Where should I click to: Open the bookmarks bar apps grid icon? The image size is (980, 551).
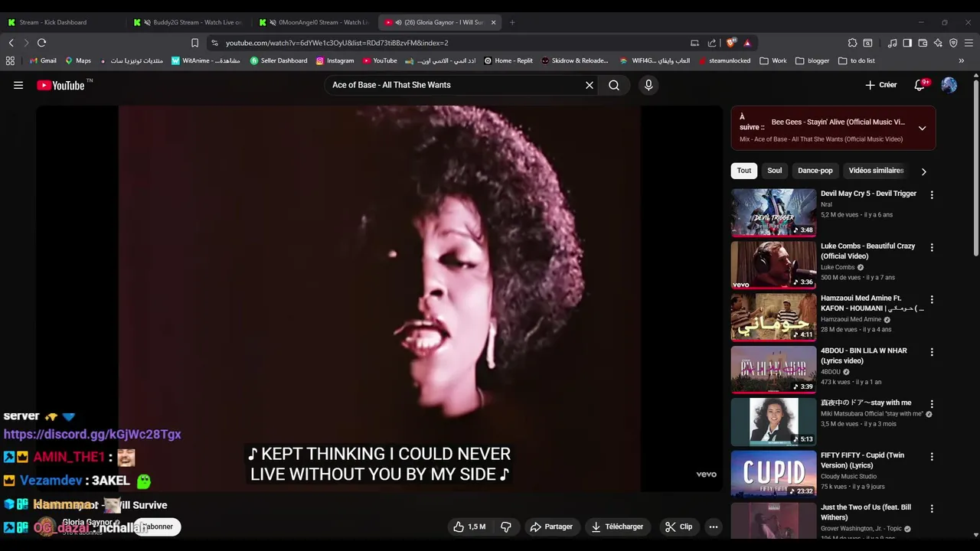pos(10,60)
